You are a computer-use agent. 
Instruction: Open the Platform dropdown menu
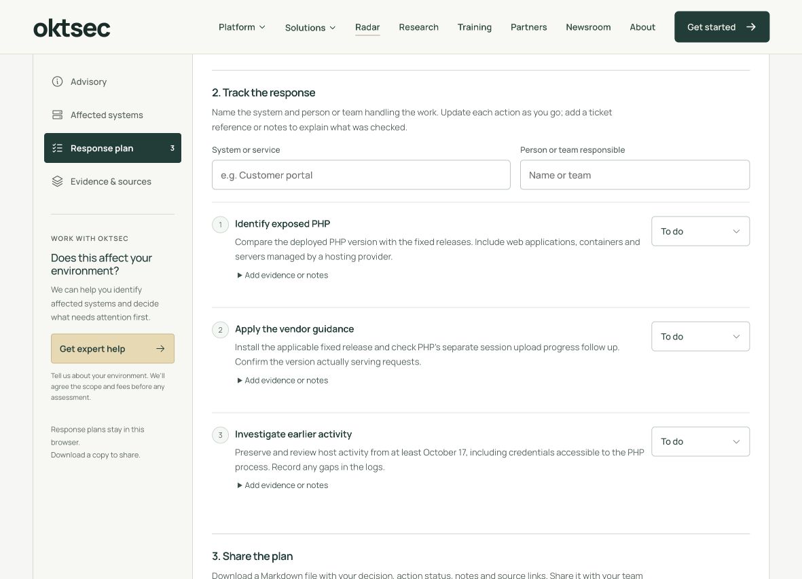pos(242,27)
